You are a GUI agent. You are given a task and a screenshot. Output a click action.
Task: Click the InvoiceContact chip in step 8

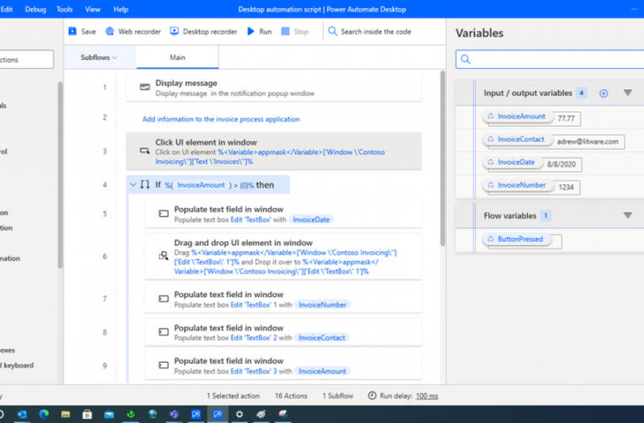[322, 337]
